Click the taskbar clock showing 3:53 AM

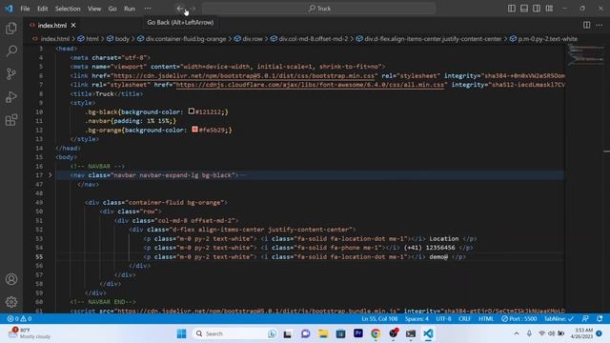582,333
